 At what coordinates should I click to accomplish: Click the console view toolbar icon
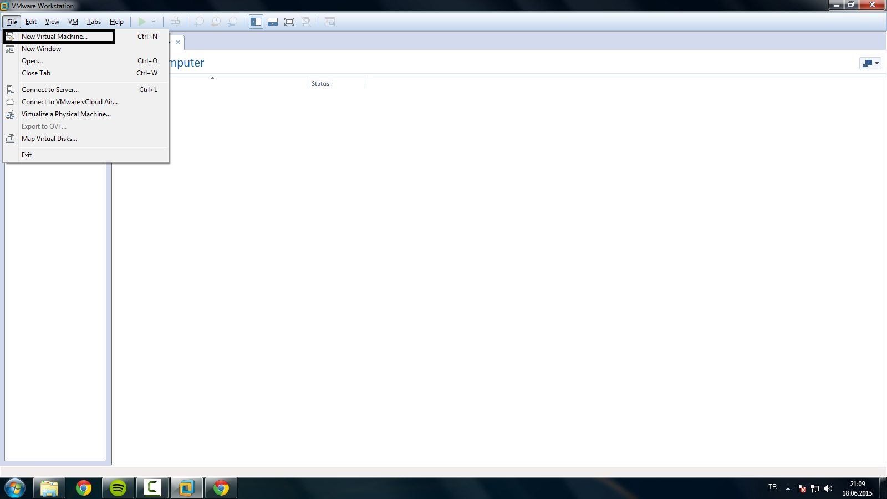330,22
